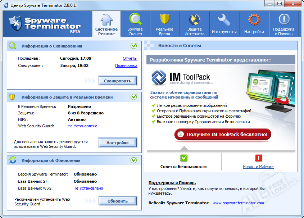This screenshot has width=304, height=218.
Task: Click the red Новости Malware alert icon
Action: [x=258, y=158]
